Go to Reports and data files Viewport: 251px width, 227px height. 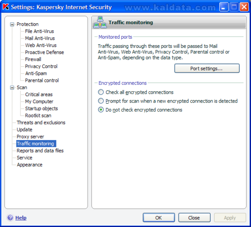point(40,150)
